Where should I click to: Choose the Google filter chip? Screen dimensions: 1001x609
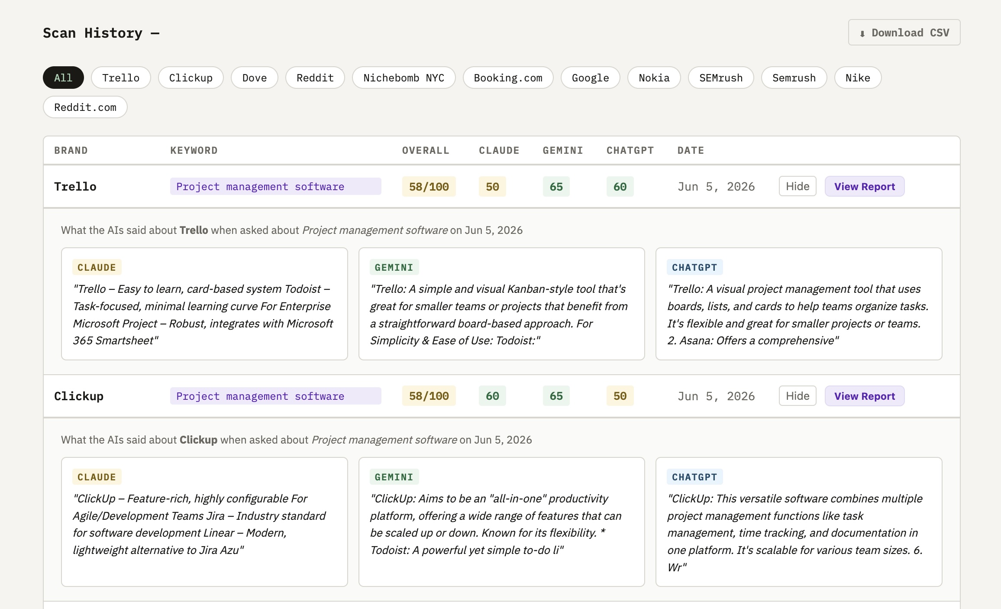click(591, 78)
